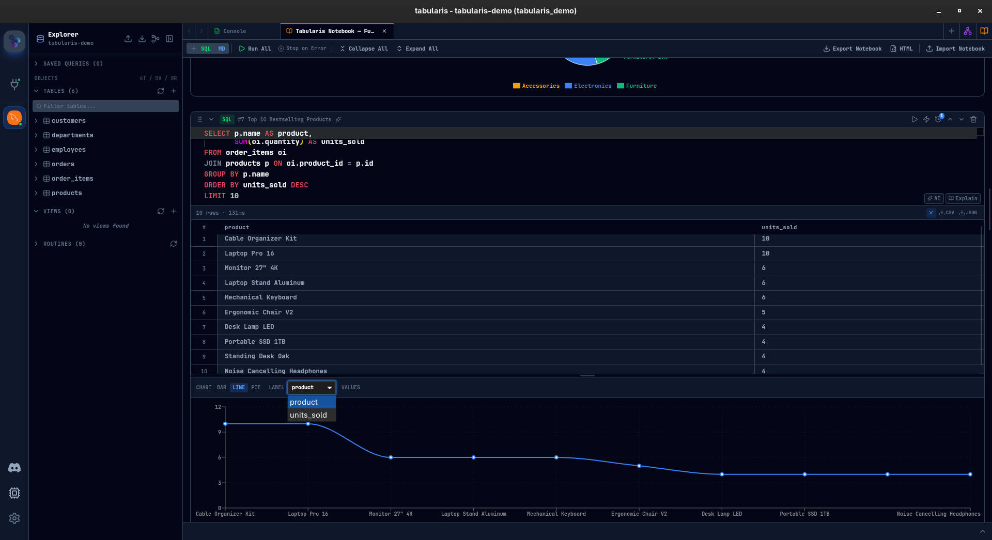Switch to the Console tab
This screenshot has width=992, height=540.
[234, 31]
